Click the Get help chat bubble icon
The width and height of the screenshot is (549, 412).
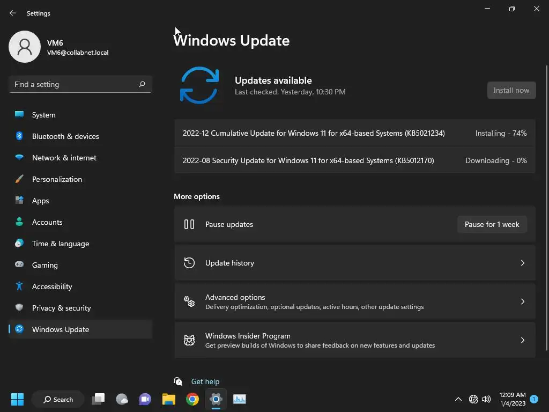pos(178,381)
